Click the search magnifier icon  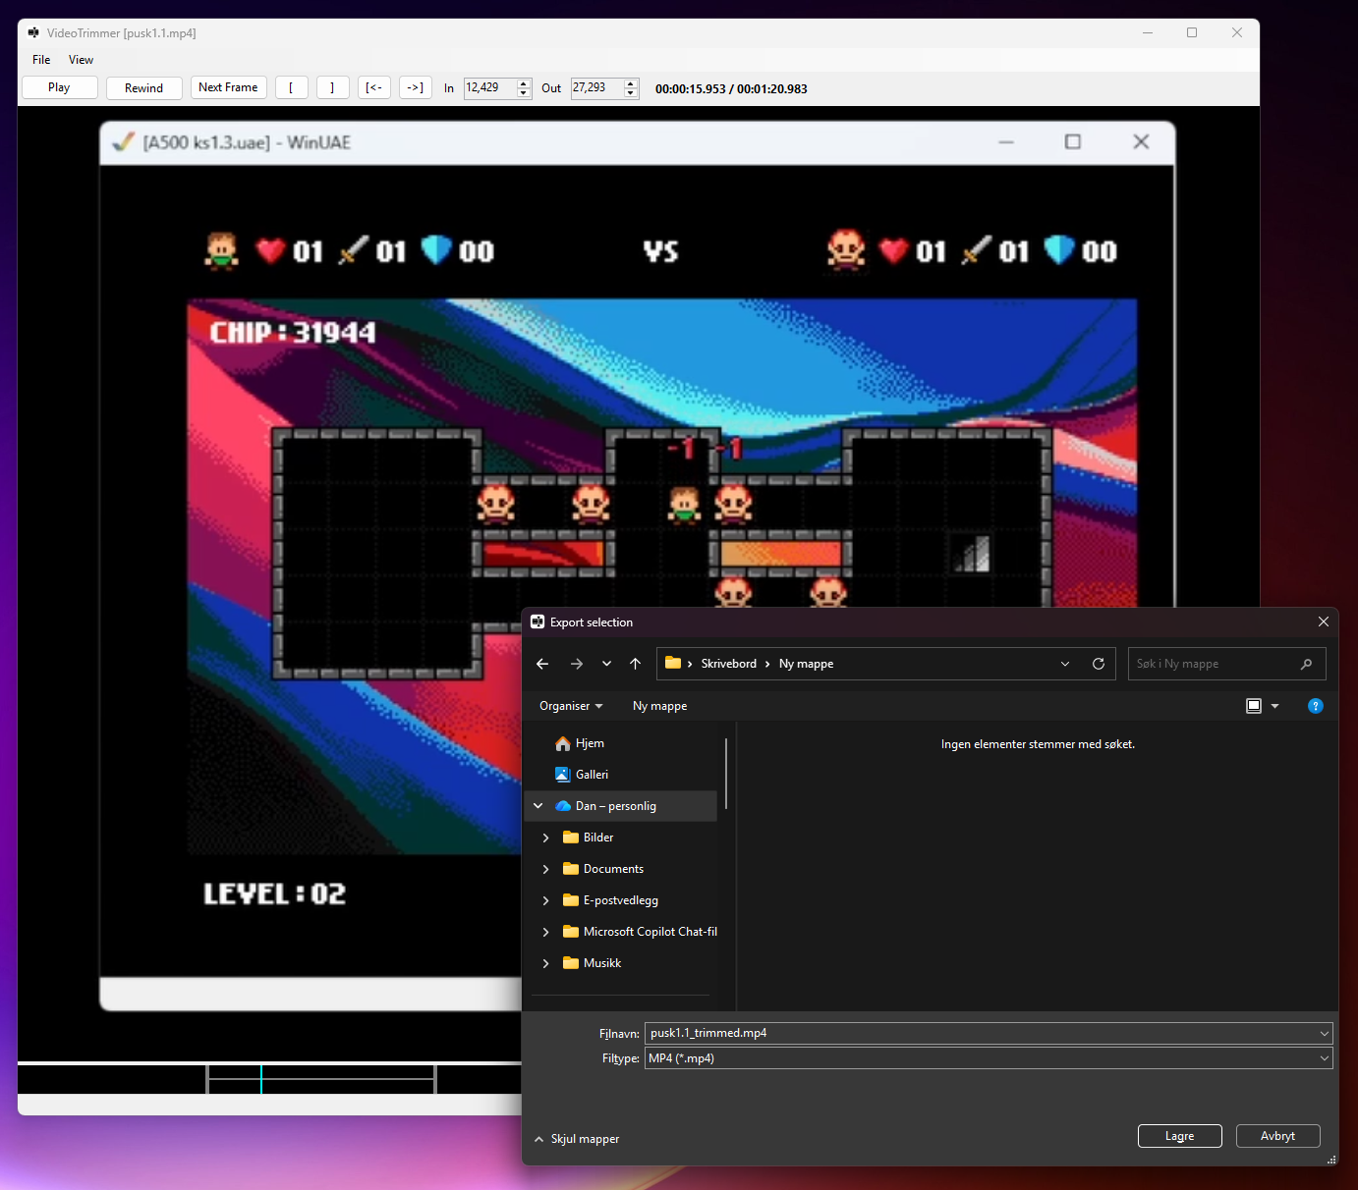1306,664
